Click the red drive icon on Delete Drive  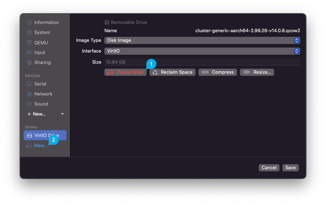110,72
